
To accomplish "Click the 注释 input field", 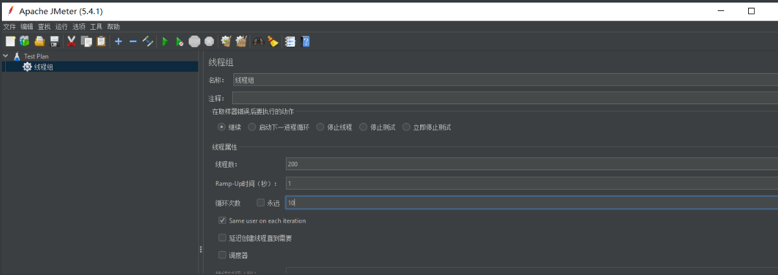I will (x=505, y=98).
